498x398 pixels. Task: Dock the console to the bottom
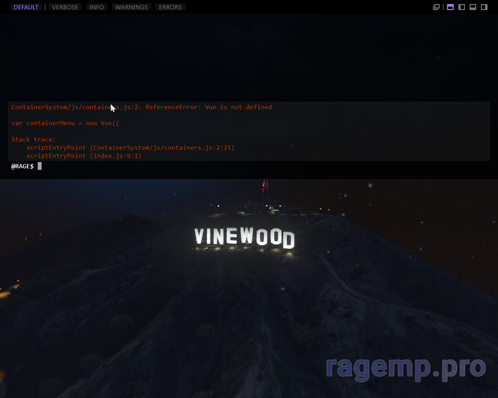click(x=473, y=7)
